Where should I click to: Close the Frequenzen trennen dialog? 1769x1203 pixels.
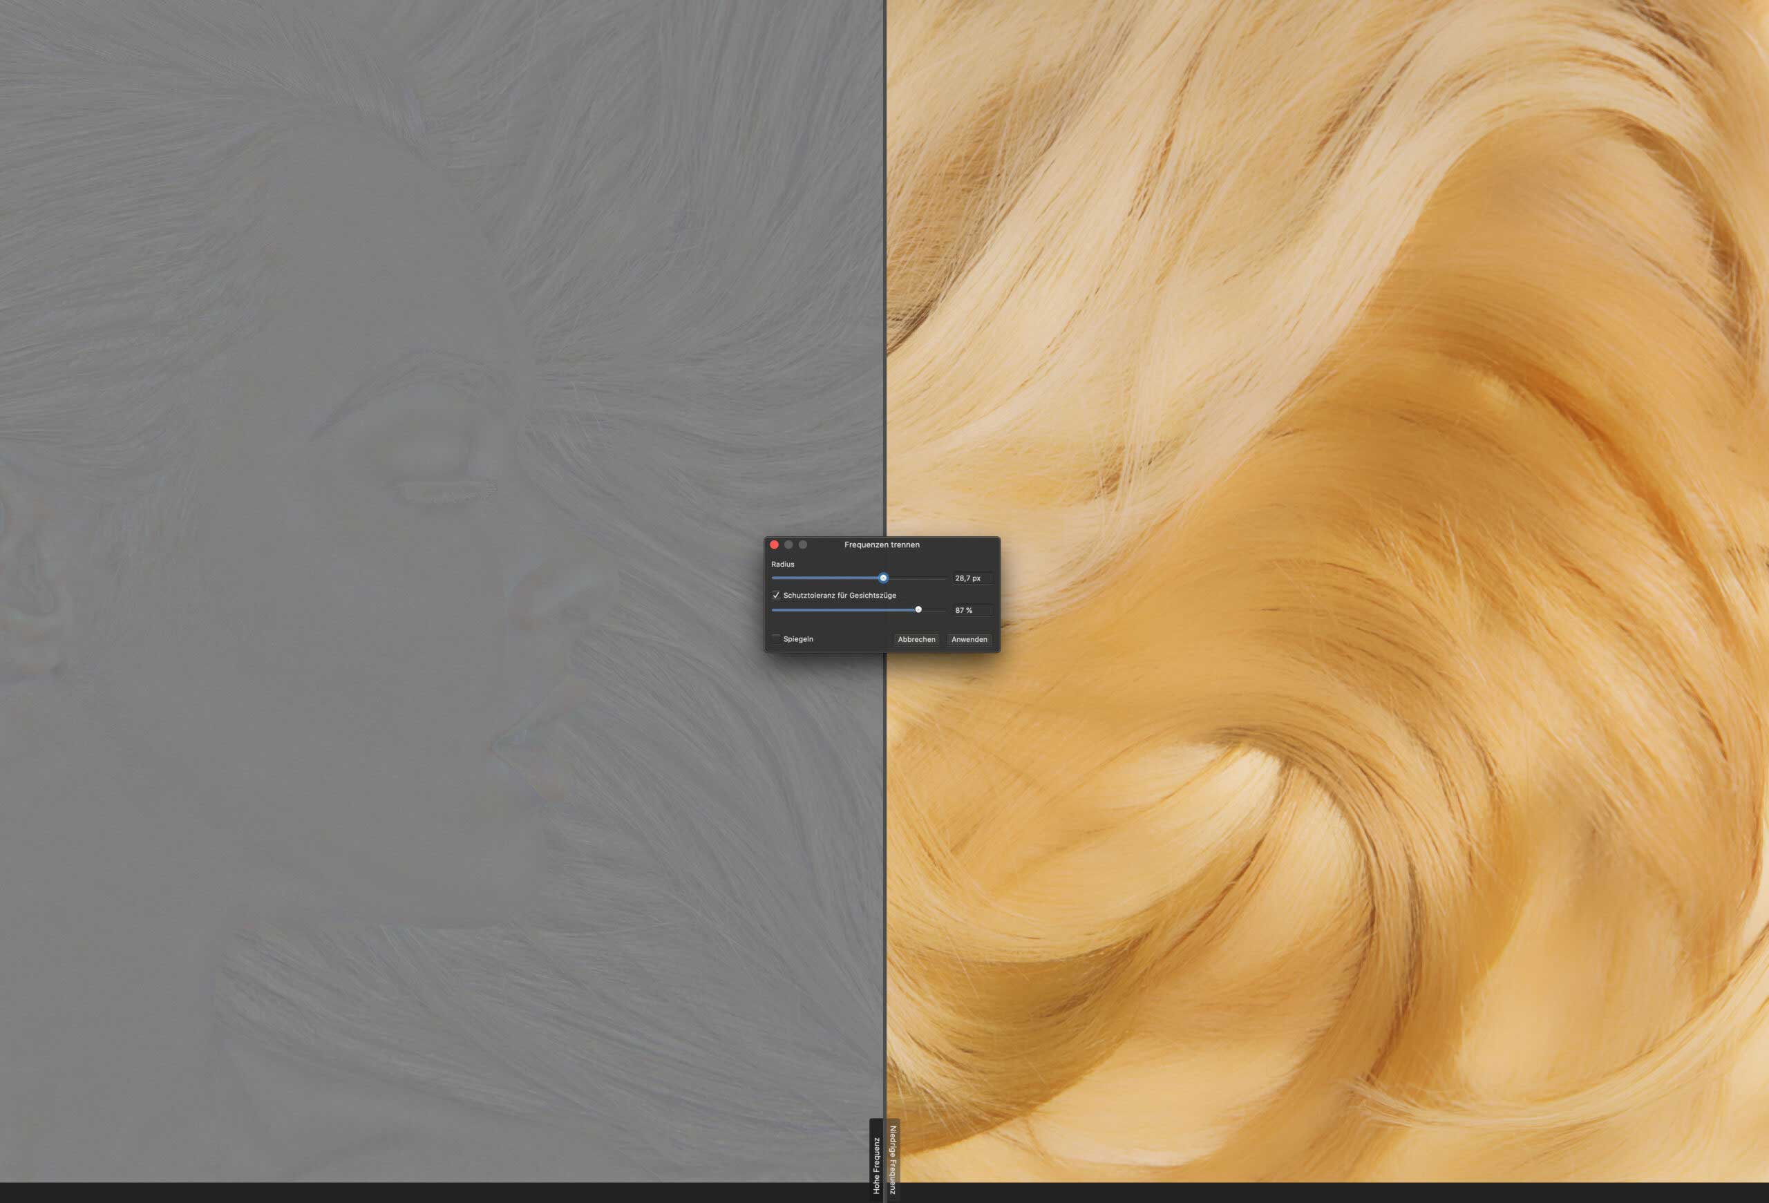point(774,544)
